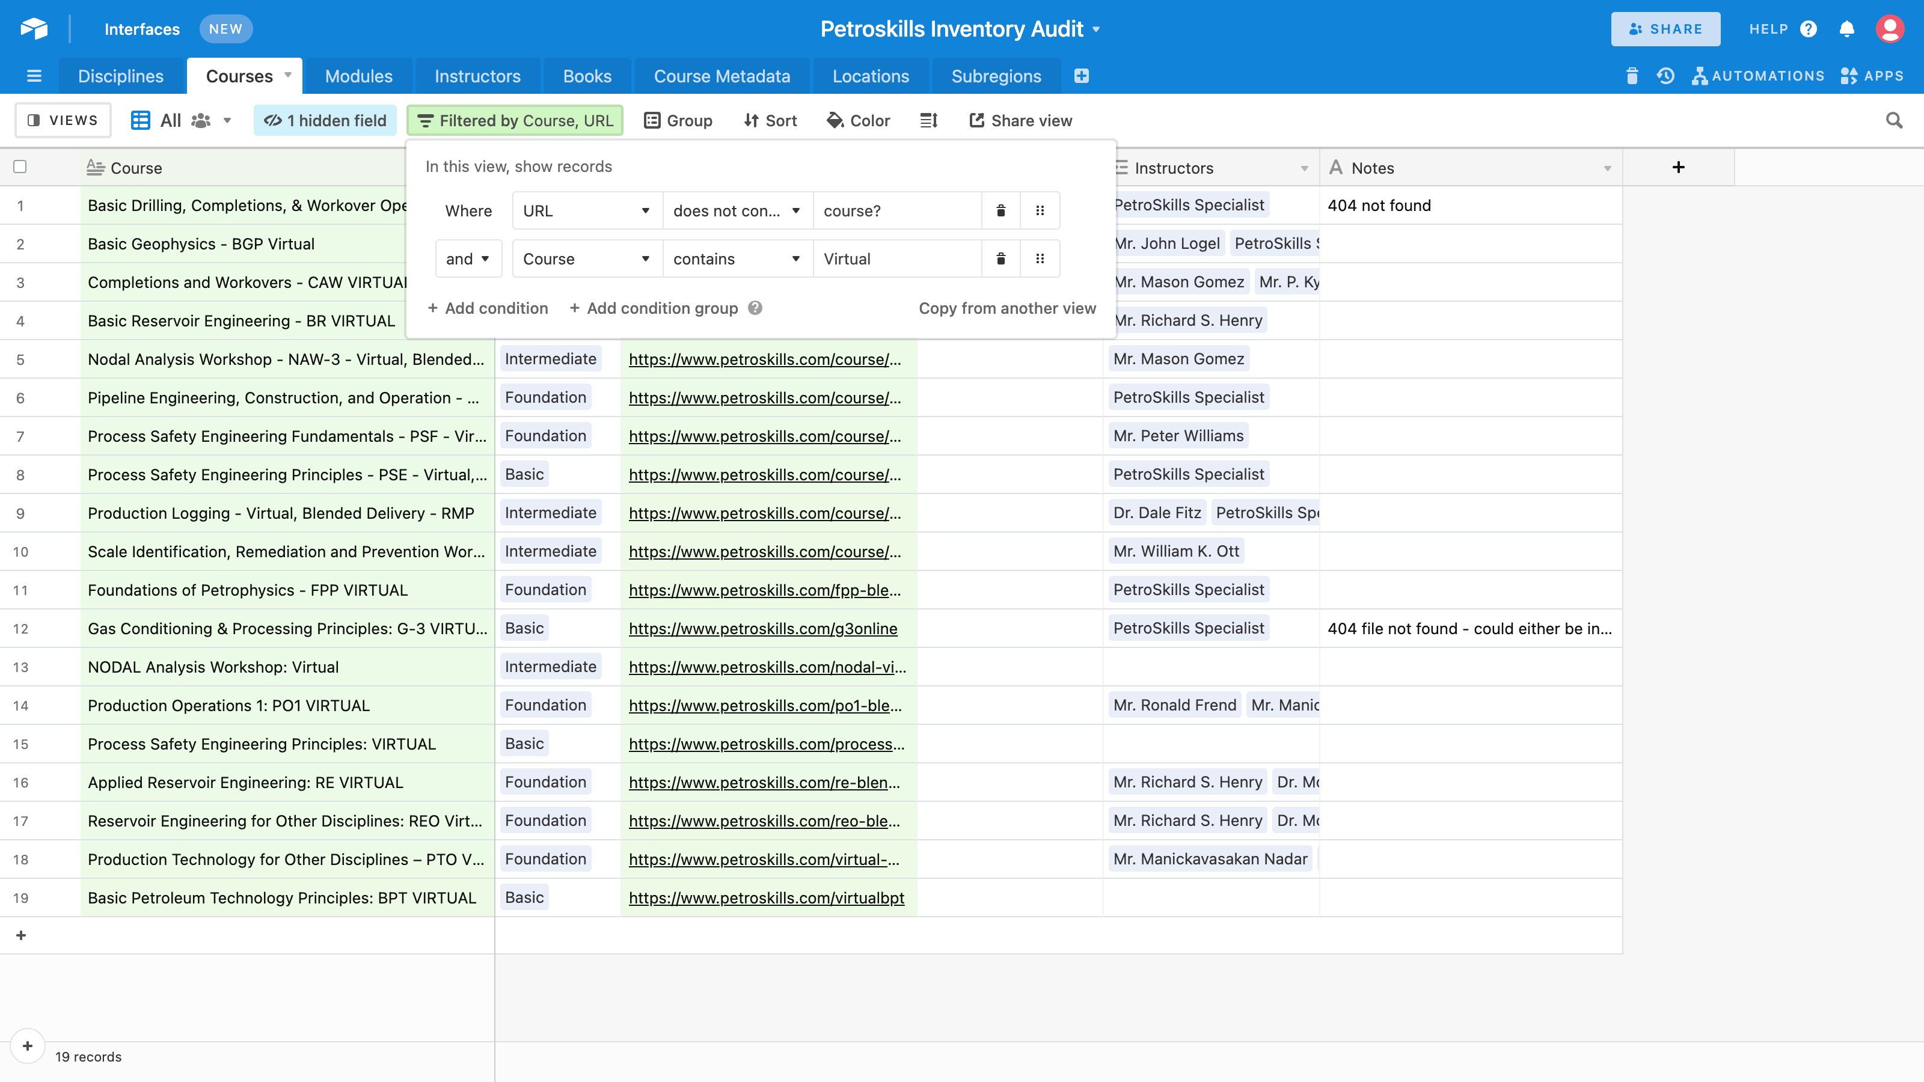The image size is (1924, 1082).
Task: Add a new table plus icon
Action: click(x=1081, y=76)
